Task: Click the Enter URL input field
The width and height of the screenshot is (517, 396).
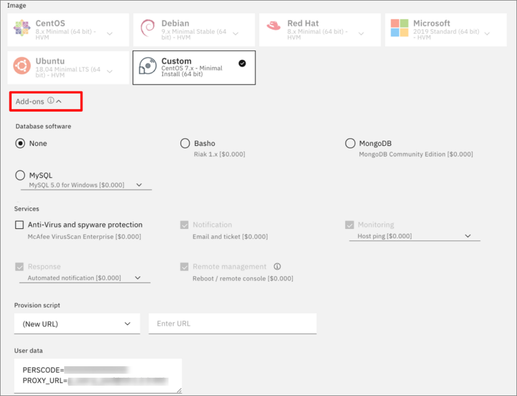Action: point(233,324)
